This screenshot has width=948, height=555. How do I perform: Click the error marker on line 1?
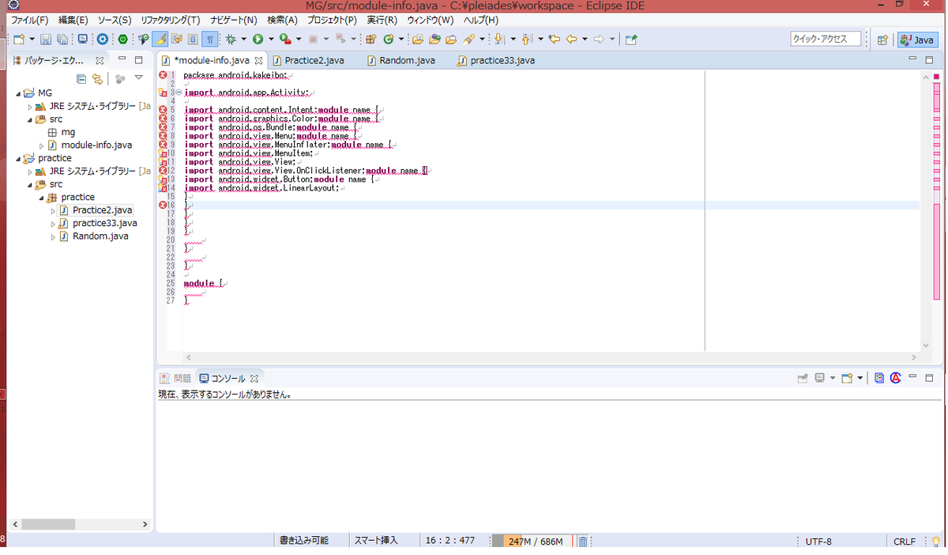163,75
